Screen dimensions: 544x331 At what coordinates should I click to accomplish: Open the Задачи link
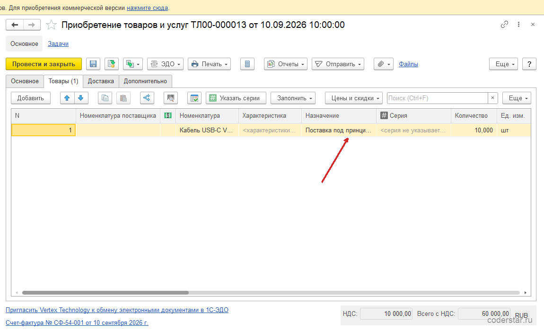coord(58,44)
